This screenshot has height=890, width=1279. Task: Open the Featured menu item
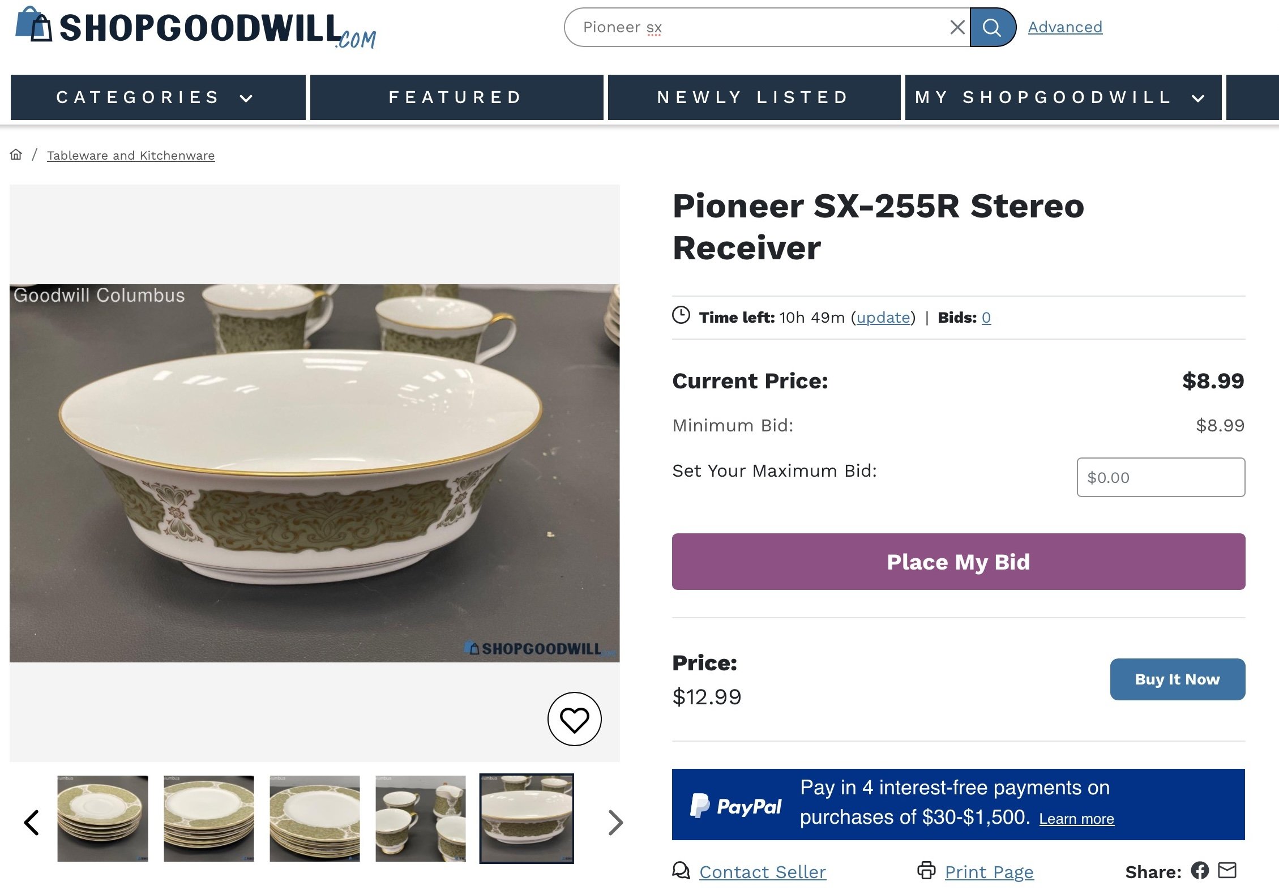click(x=456, y=97)
